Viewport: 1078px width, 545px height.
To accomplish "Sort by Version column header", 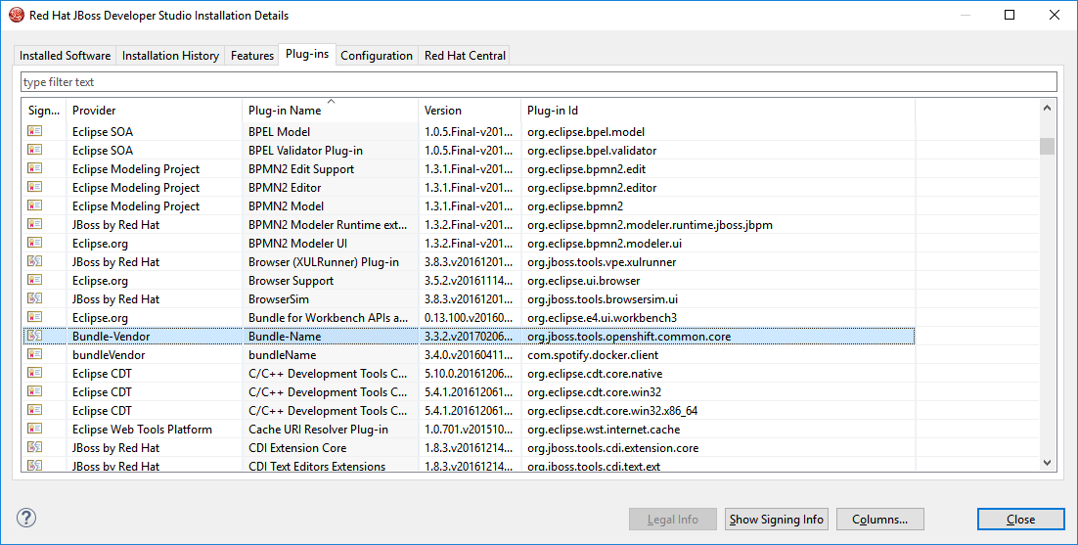I will pos(469,111).
